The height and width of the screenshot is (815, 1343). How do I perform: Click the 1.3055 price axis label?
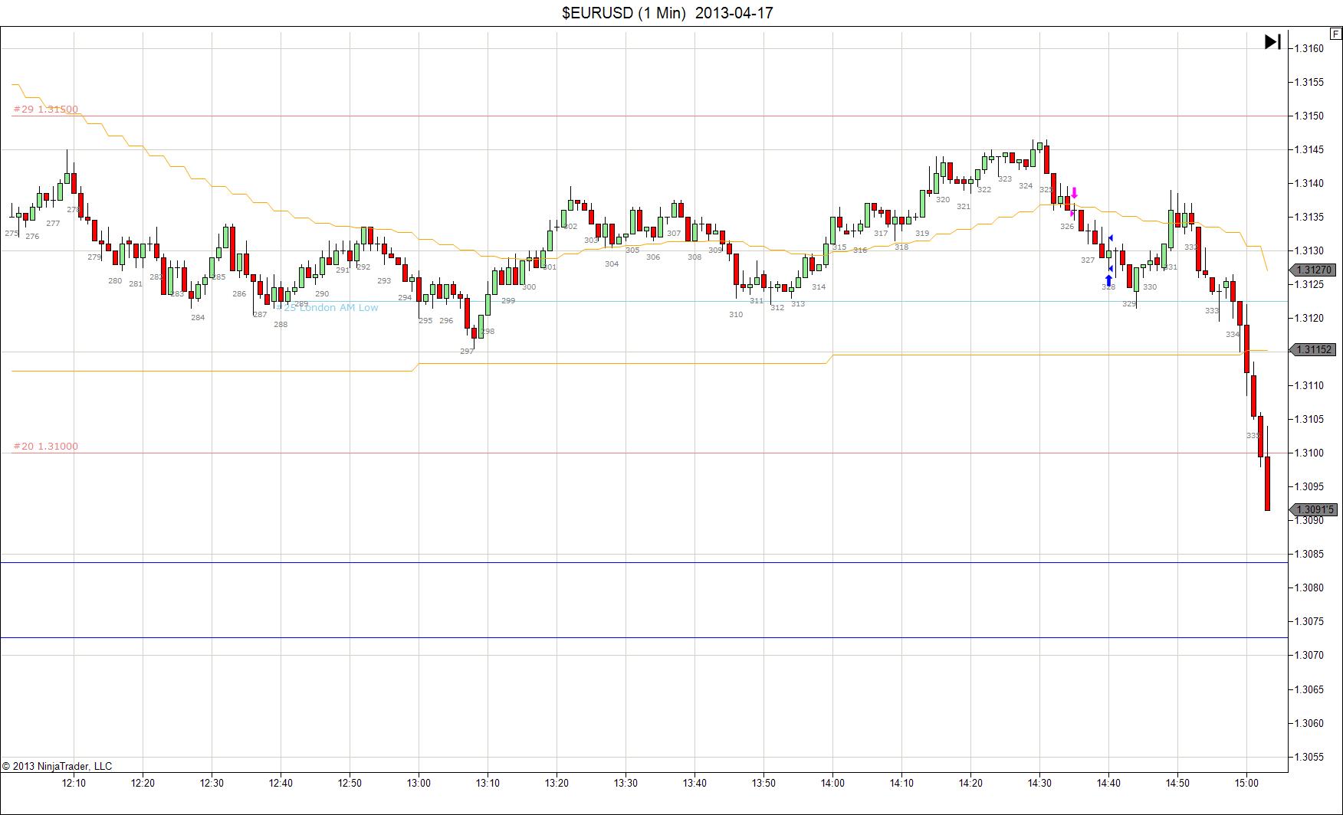pos(1309,757)
